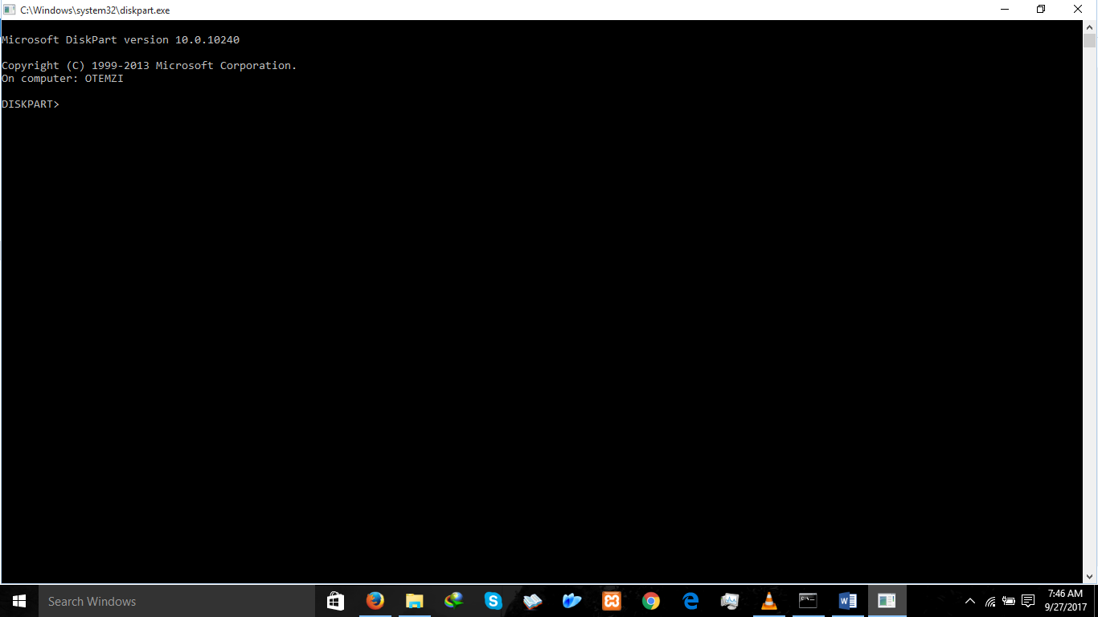This screenshot has height=617, width=1098.
Task: Restore down the diskpart.exe window
Action: 1041,10
